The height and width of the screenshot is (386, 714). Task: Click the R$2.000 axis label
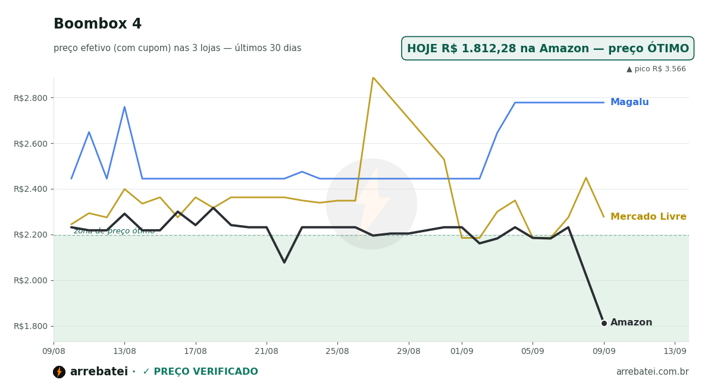tap(30, 280)
